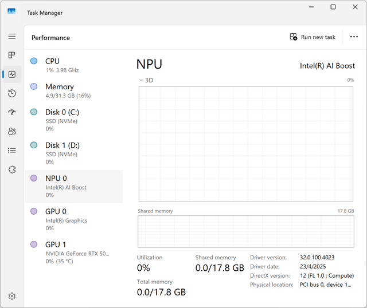Open the hamburger navigation menu
The image size is (367, 308).
[12, 36]
